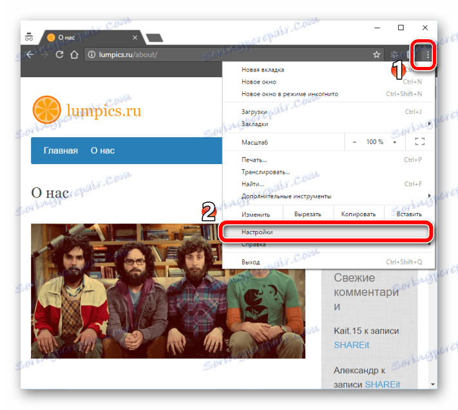Viewport: 458px width, 410px height.
Task: Click the 'О нас' page heading
Action: pos(50,193)
